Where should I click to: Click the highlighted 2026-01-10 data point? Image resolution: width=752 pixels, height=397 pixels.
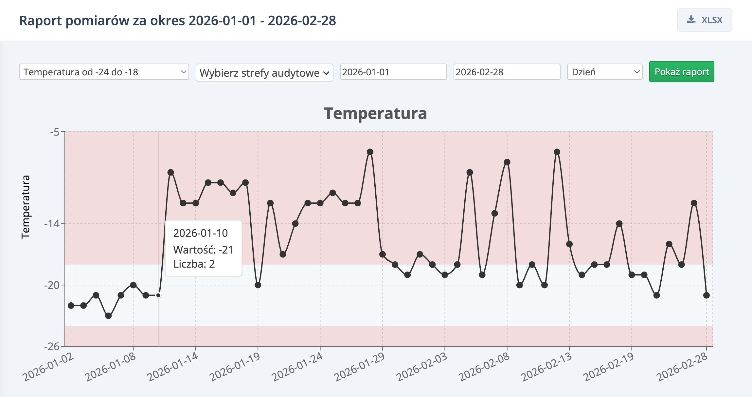(x=158, y=295)
